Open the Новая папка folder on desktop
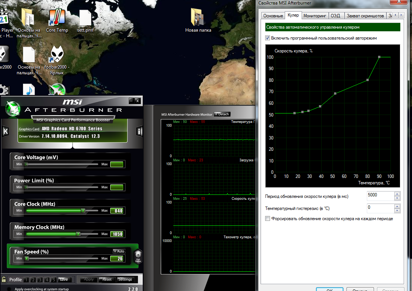 click(198, 20)
